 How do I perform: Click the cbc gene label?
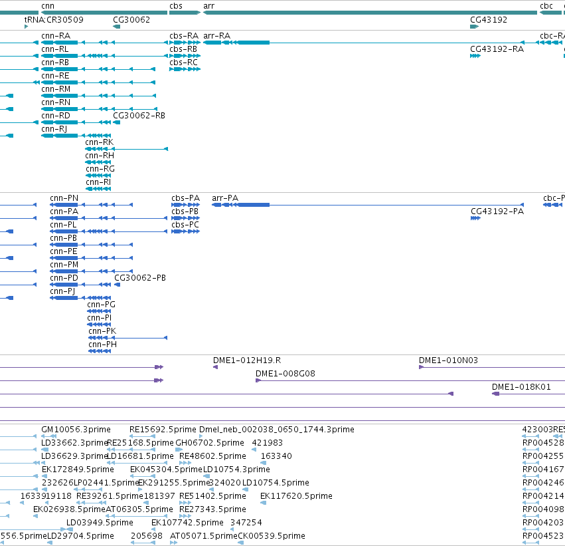(x=546, y=6)
